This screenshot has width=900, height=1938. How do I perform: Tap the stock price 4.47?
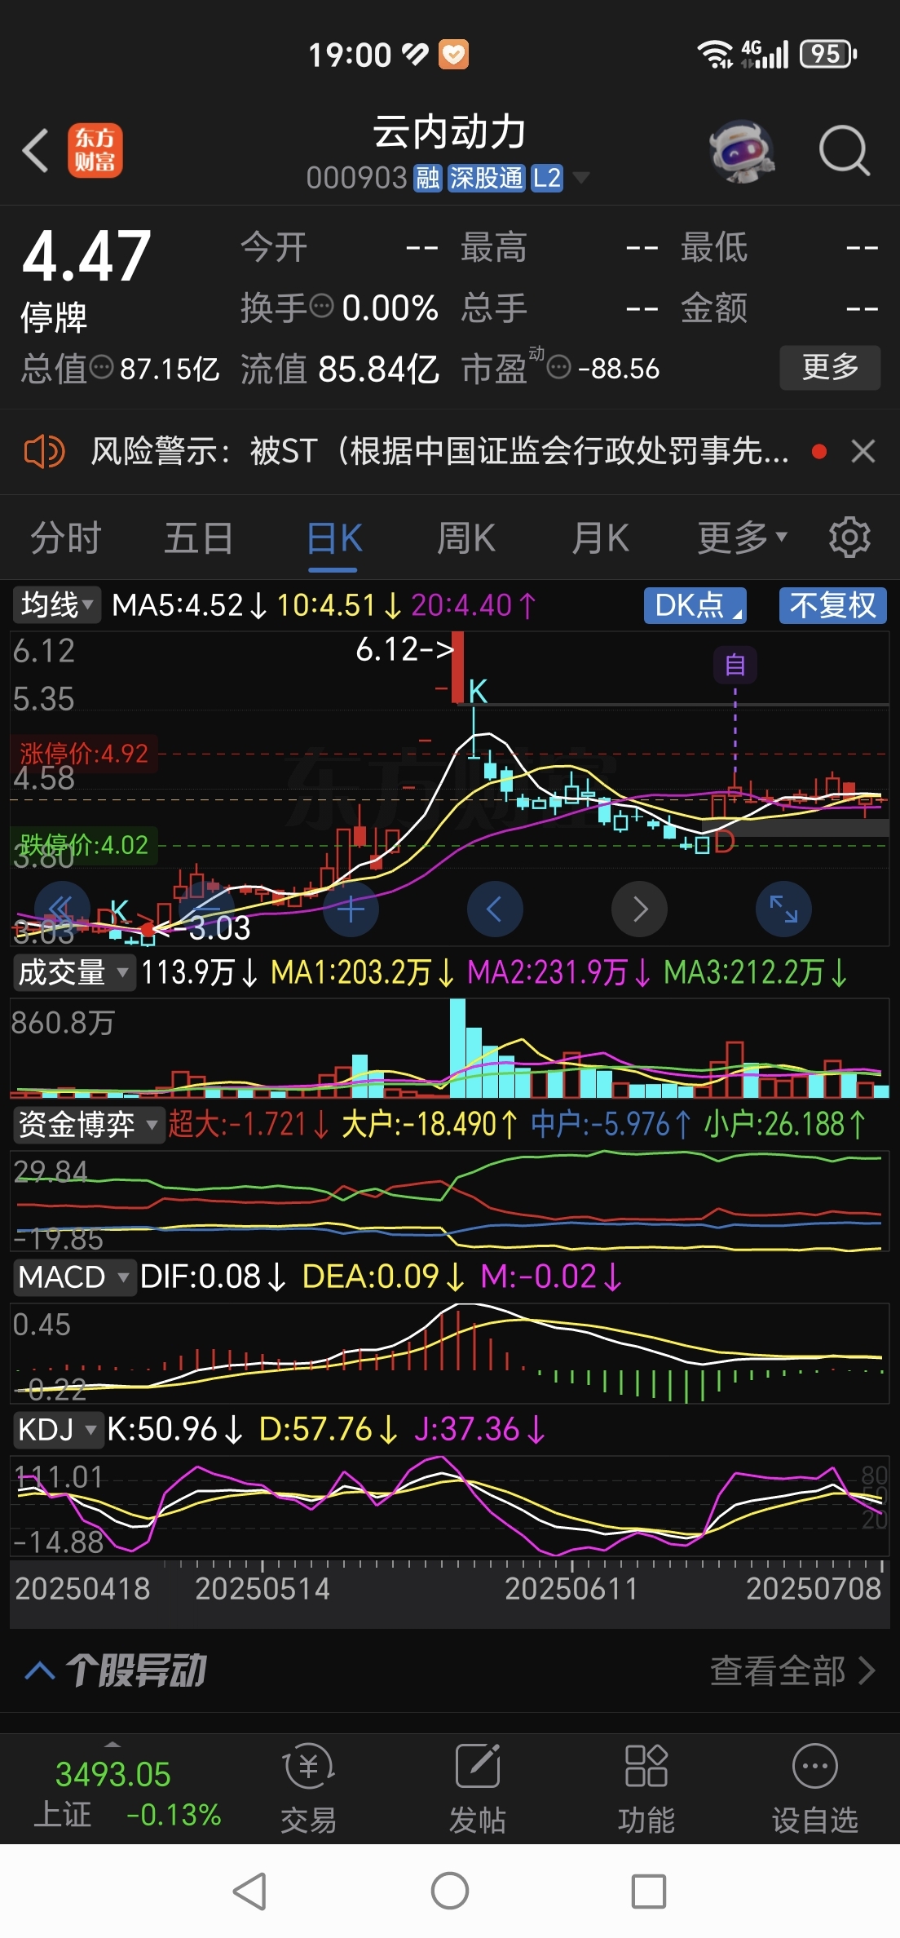coord(87,256)
